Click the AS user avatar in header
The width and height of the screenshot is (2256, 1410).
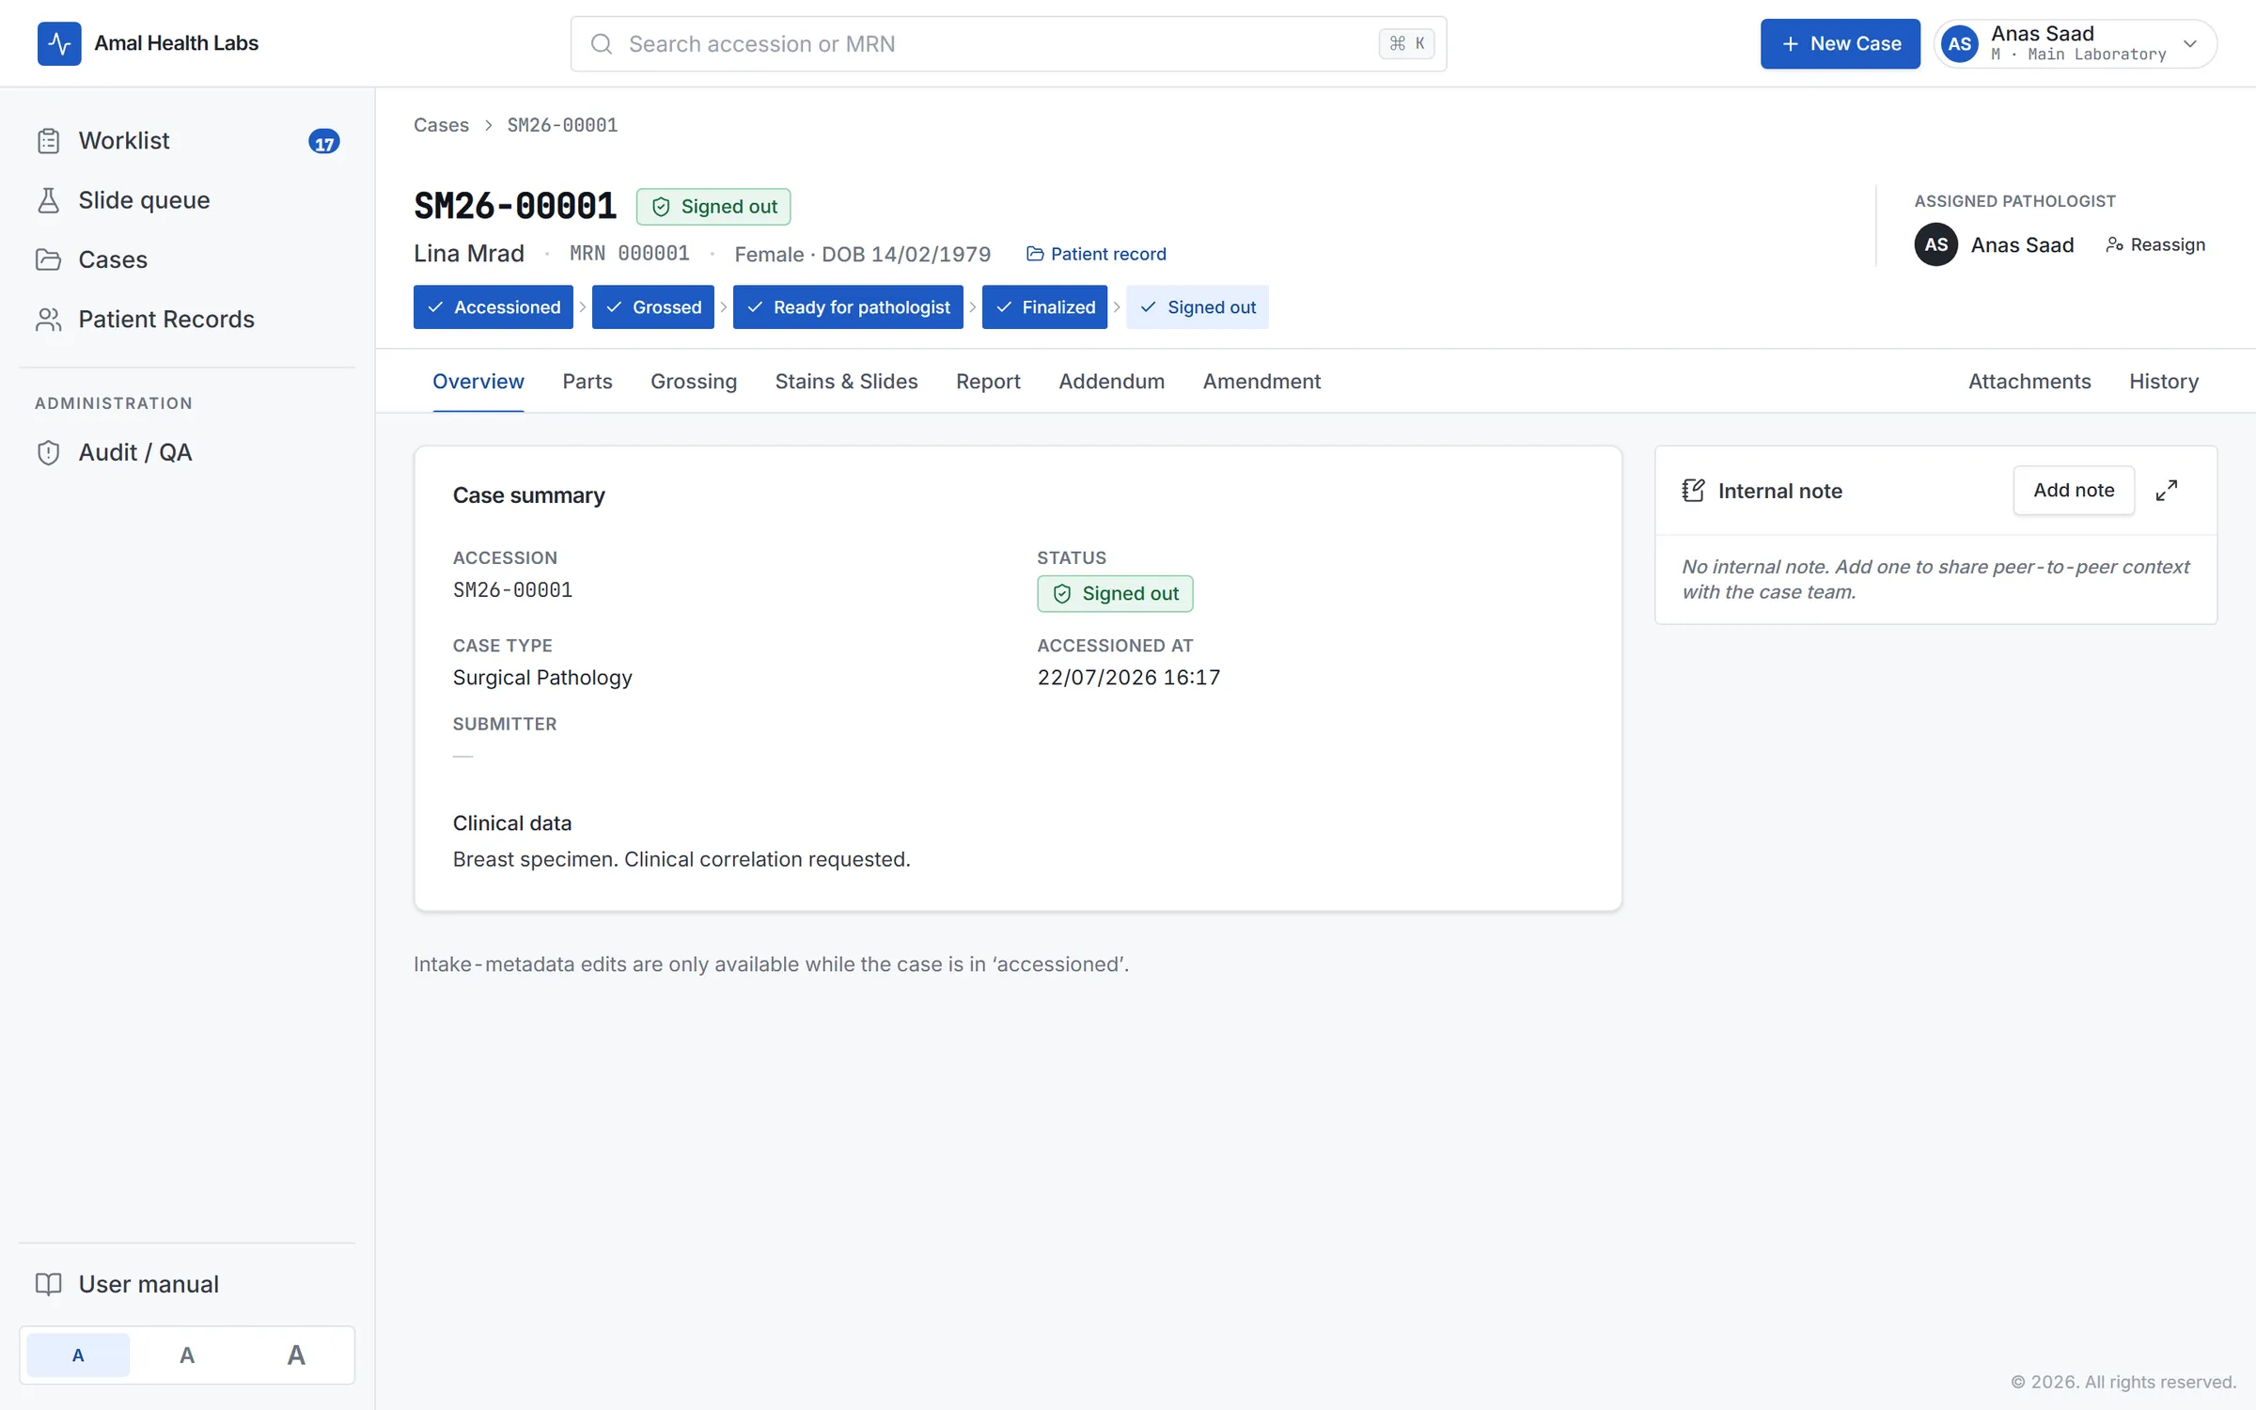click(x=1960, y=44)
